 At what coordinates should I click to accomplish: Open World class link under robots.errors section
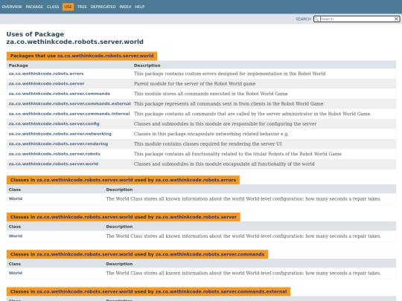click(x=16, y=198)
